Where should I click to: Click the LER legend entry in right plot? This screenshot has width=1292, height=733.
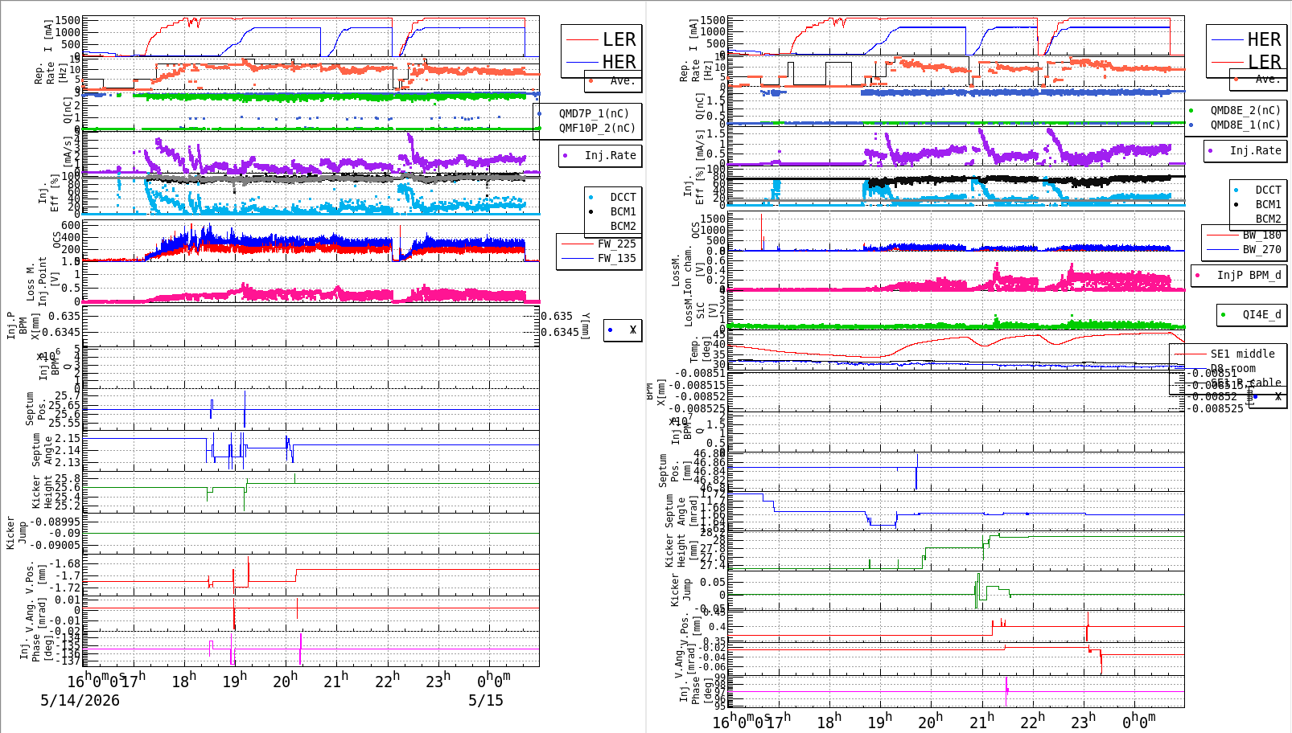point(1264,62)
